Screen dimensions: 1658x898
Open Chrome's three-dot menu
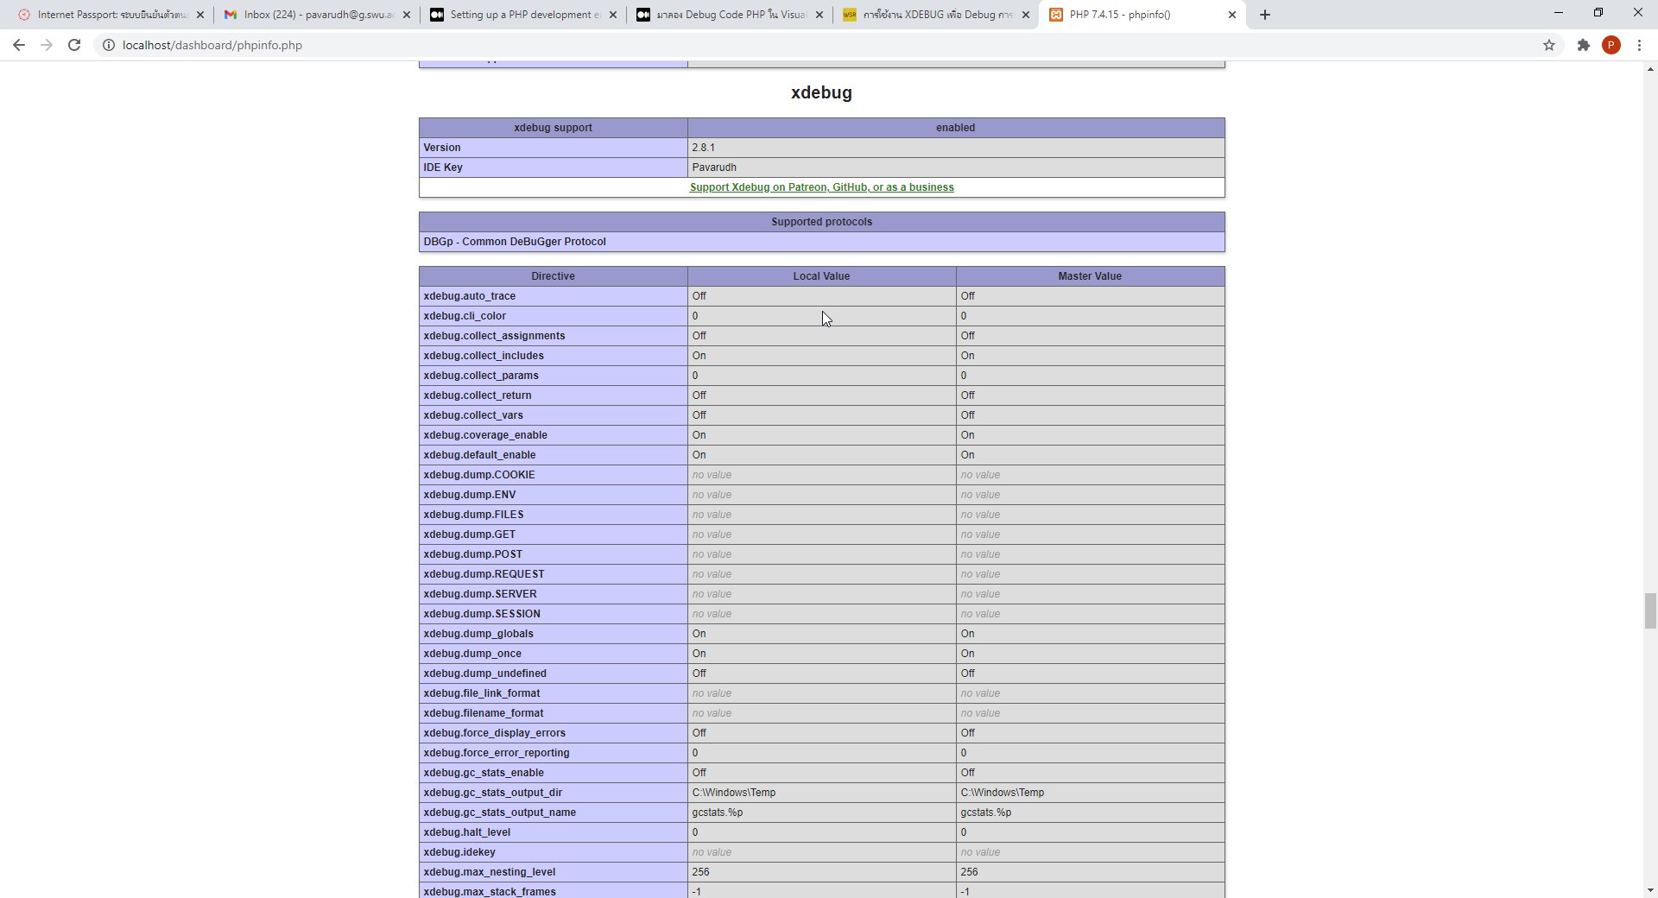(x=1639, y=45)
